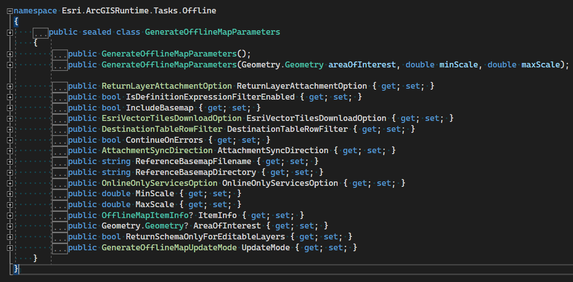
Task: Open ellipsis box on the MaxScale property line
Action: pos(60,205)
